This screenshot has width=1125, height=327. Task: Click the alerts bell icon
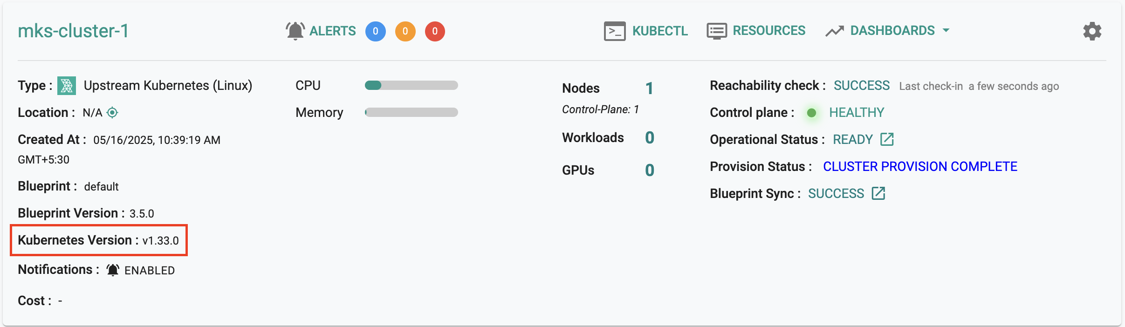click(295, 31)
